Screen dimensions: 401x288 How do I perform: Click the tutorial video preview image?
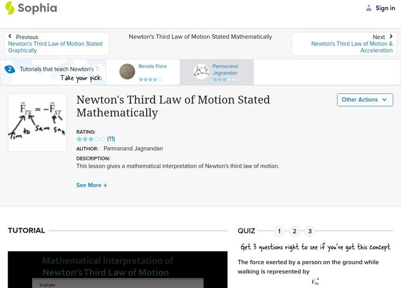pyautogui.click(x=116, y=270)
